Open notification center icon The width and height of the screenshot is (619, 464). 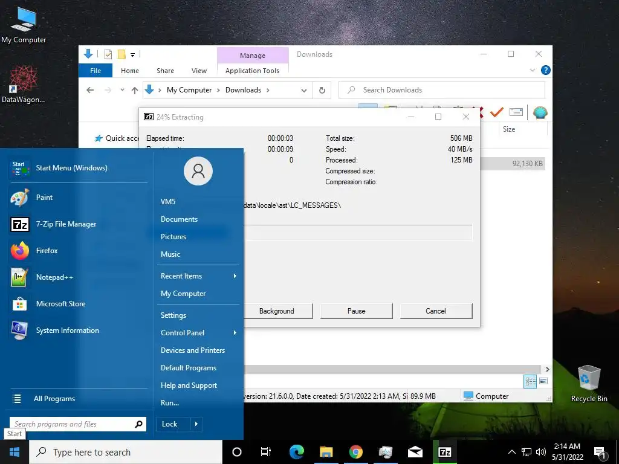click(600, 452)
